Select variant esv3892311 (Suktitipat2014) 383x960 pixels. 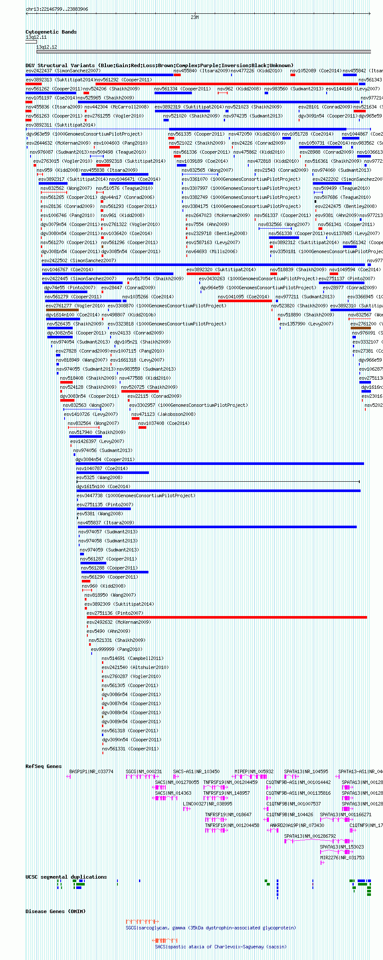(x=61, y=125)
